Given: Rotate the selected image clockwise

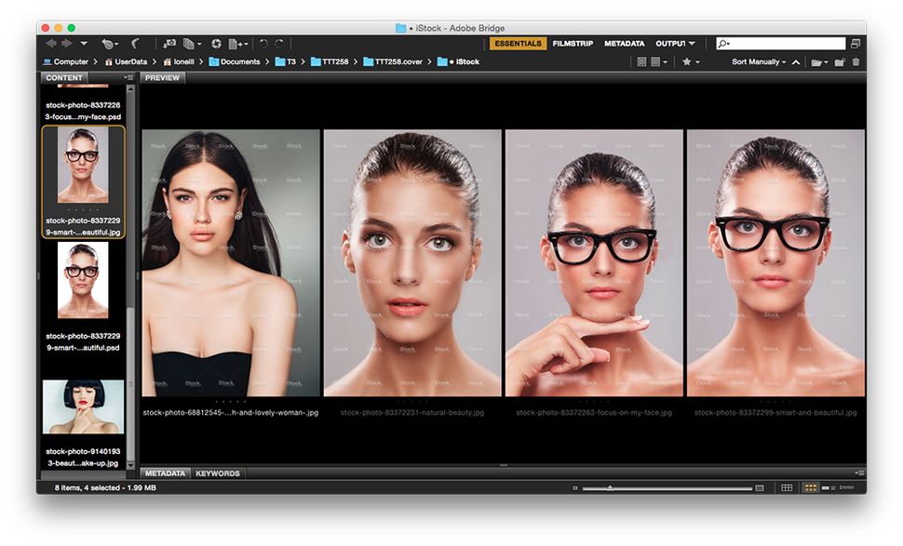Looking at the screenshot, I should (279, 43).
